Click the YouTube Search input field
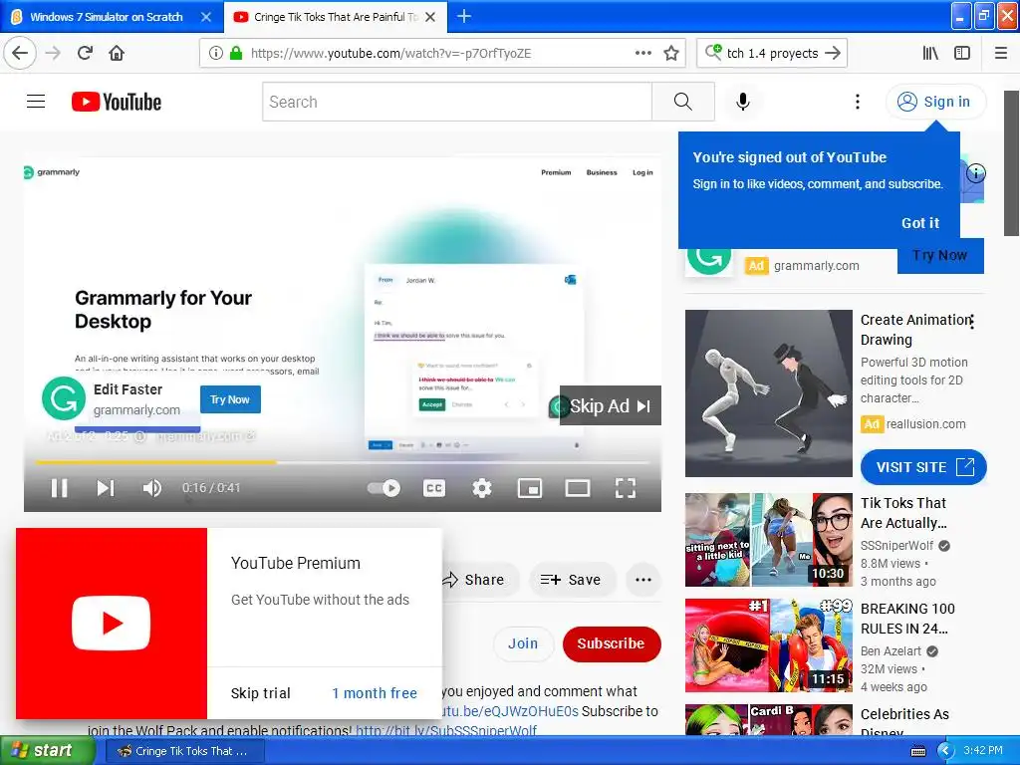Image resolution: width=1020 pixels, height=765 pixels. click(456, 102)
